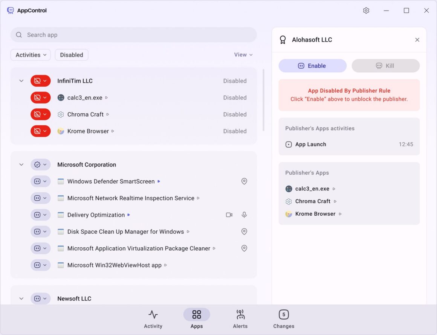Image resolution: width=437 pixels, height=335 pixels.
Task: Click microphone icon on Delivery Optimization row
Action: pos(244,215)
